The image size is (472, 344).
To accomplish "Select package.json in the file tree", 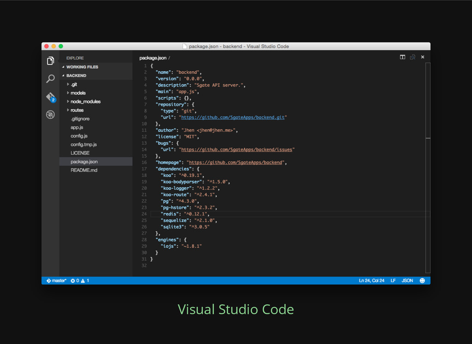I will point(96,162).
